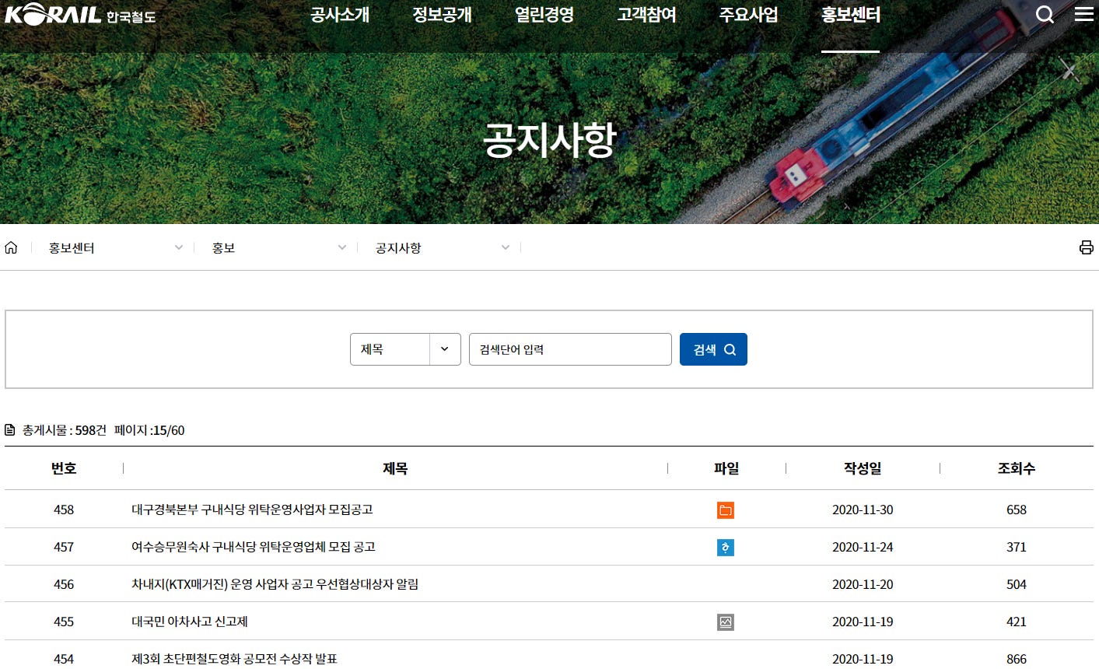Download the HWP file icon for post 457

click(726, 548)
